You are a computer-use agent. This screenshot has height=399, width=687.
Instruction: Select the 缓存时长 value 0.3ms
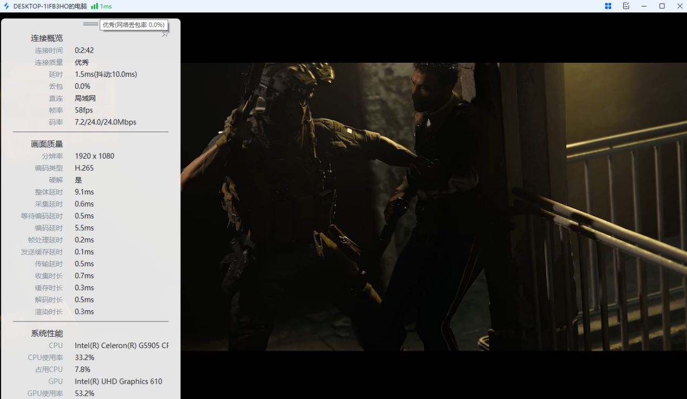coord(84,287)
